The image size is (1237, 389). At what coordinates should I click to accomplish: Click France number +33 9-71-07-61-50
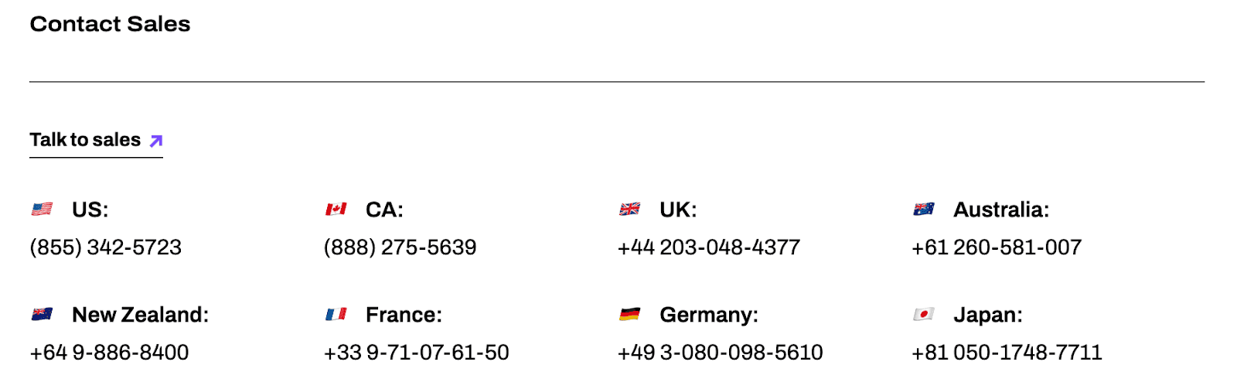click(416, 353)
